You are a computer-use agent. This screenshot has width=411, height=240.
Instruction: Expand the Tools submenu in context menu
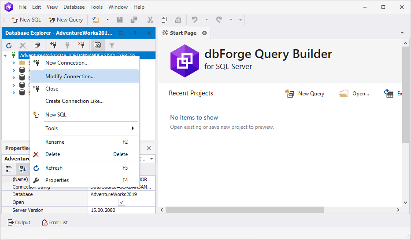[x=85, y=128]
